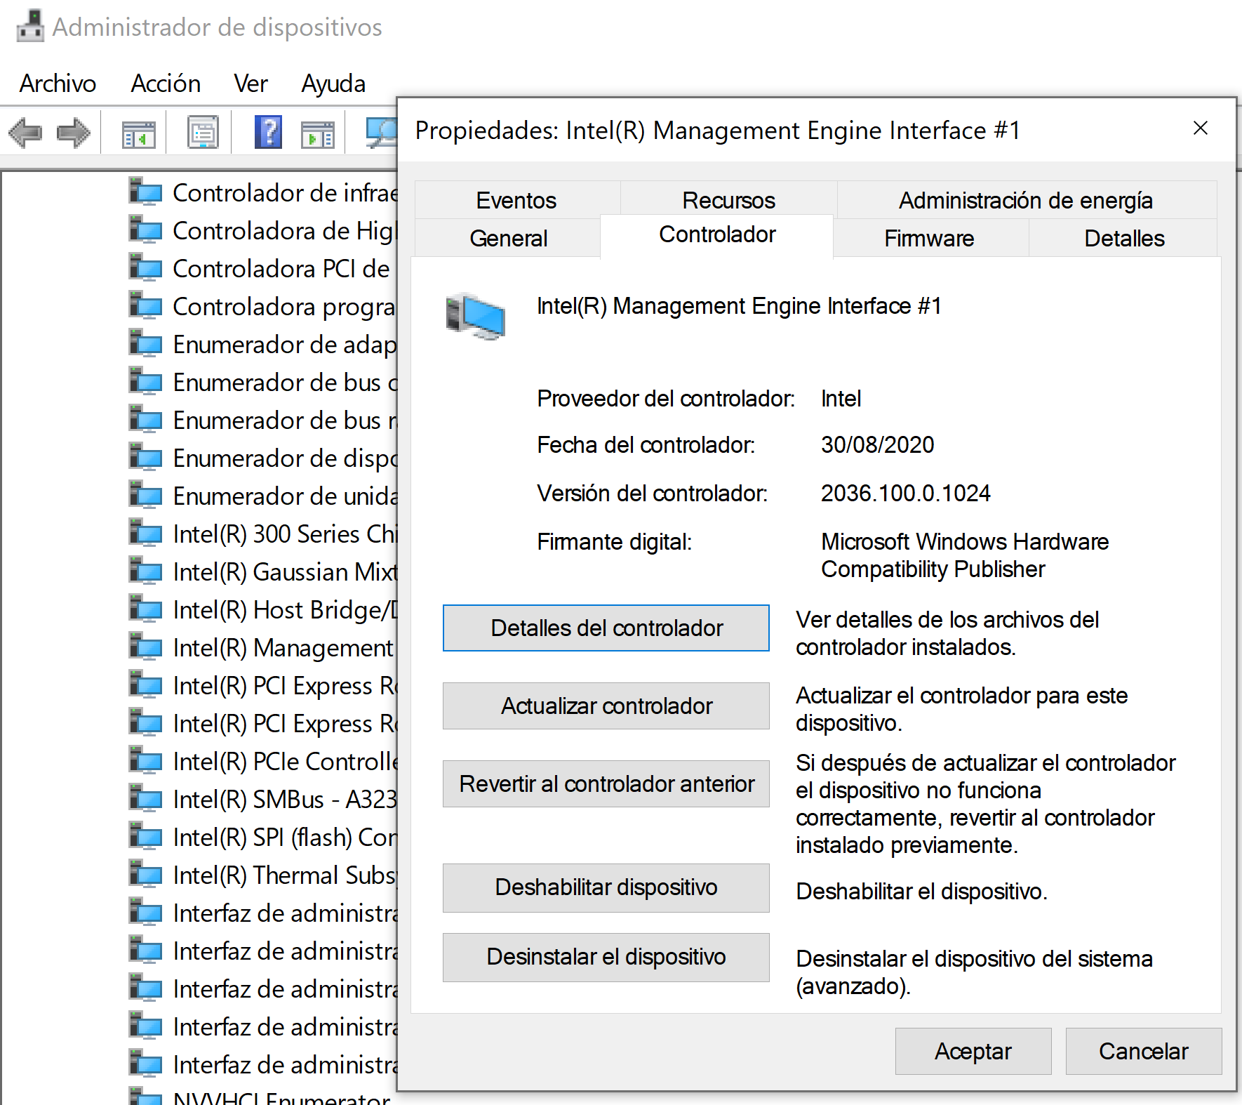The image size is (1242, 1105).
Task: Click the device icon beside Controladora de Hig
Action: pos(146,230)
